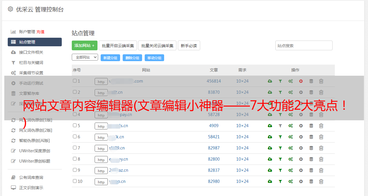368x196 pixels.
Task: Tick the checkbox for row 8
Action: (75, 159)
